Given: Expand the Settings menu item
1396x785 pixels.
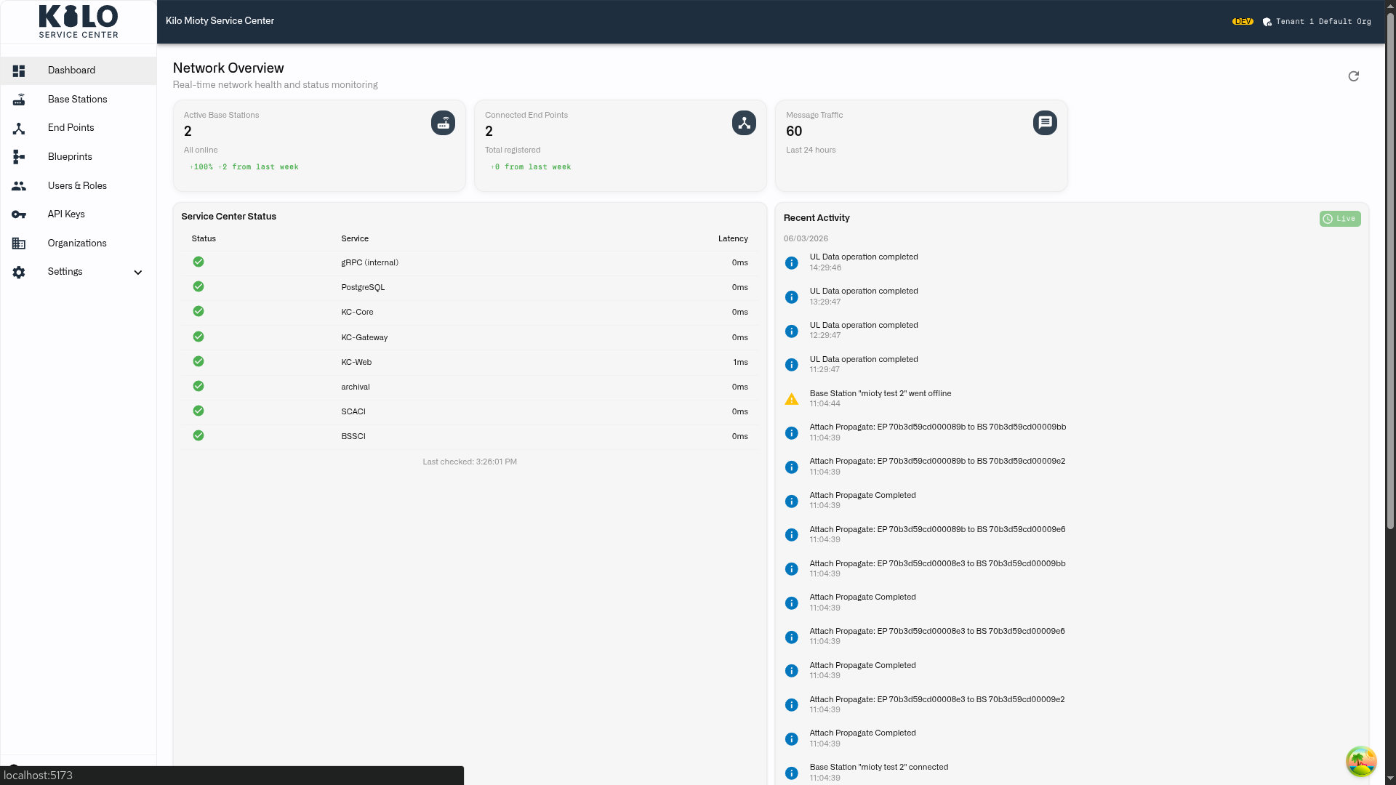Looking at the screenshot, I should (x=79, y=272).
